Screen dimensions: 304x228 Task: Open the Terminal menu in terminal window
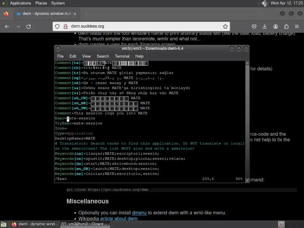pos(122,56)
